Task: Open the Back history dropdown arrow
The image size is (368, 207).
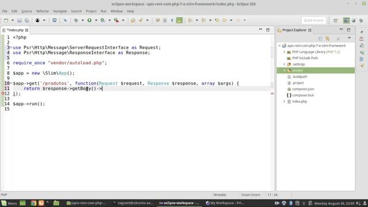Action: pos(231,21)
